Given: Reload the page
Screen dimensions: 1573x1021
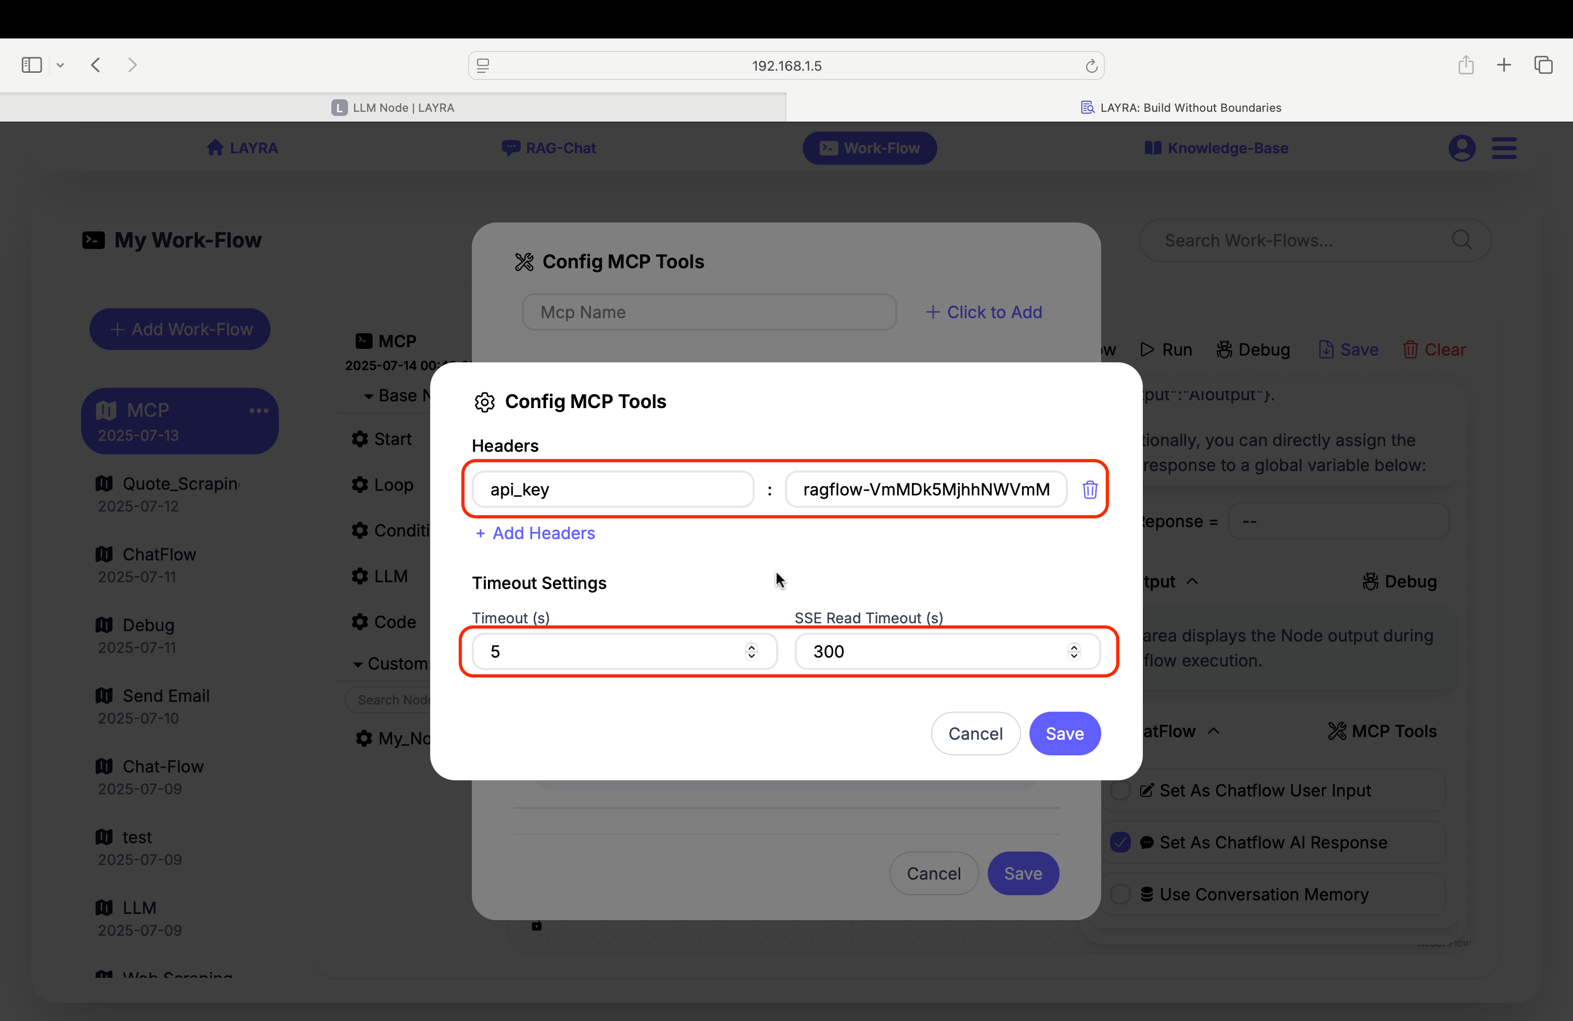Looking at the screenshot, I should pyautogui.click(x=1091, y=66).
